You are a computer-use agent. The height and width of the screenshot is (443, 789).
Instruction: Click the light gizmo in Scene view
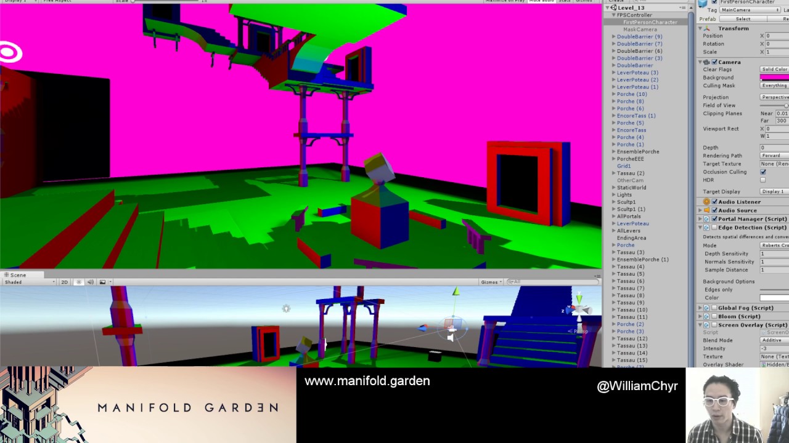click(x=286, y=308)
